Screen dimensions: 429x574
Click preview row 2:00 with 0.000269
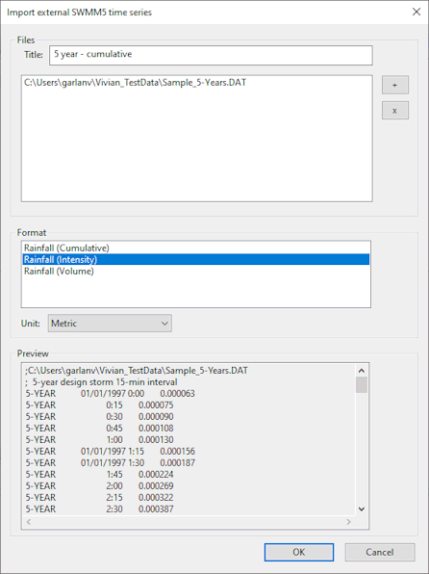pos(99,485)
